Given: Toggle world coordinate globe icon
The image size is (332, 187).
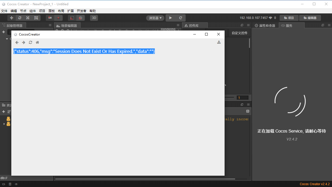Looking at the screenshot, I should point(81,18).
